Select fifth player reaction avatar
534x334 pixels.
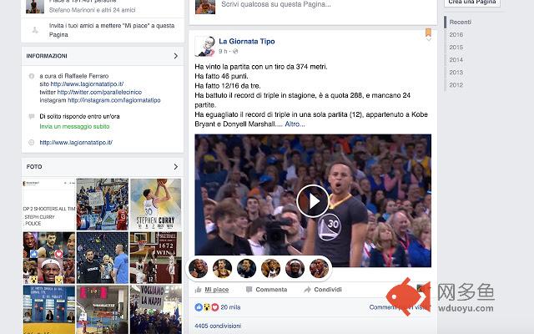coord(295,268)
